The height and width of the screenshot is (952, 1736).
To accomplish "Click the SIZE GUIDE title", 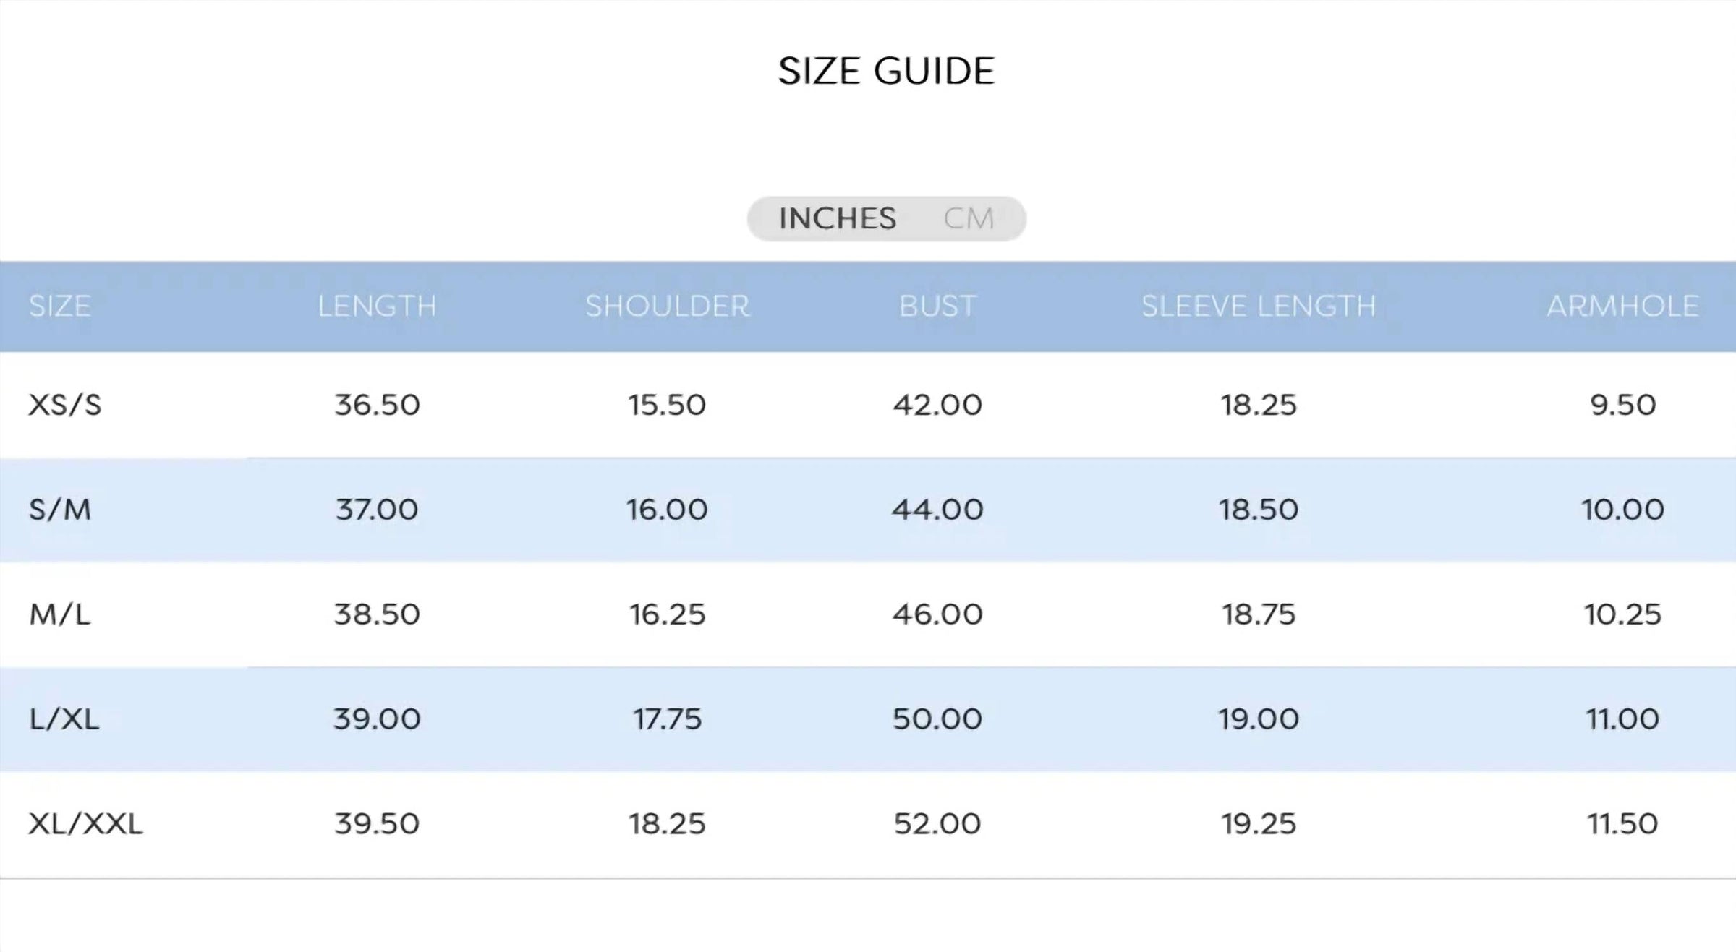I will [887, 72].
